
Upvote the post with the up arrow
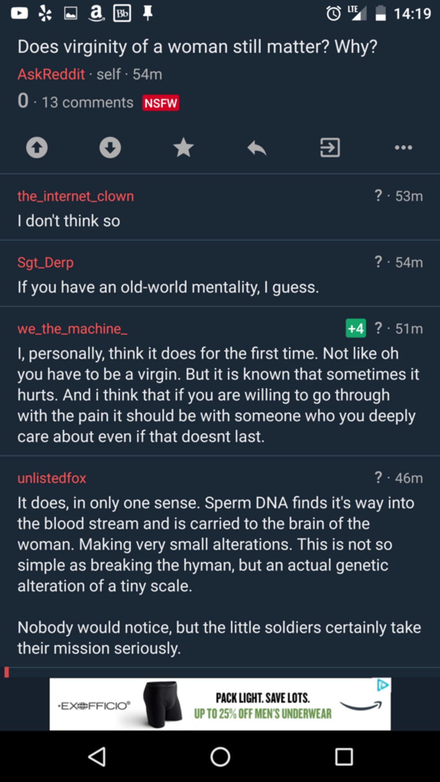(37, 147)
